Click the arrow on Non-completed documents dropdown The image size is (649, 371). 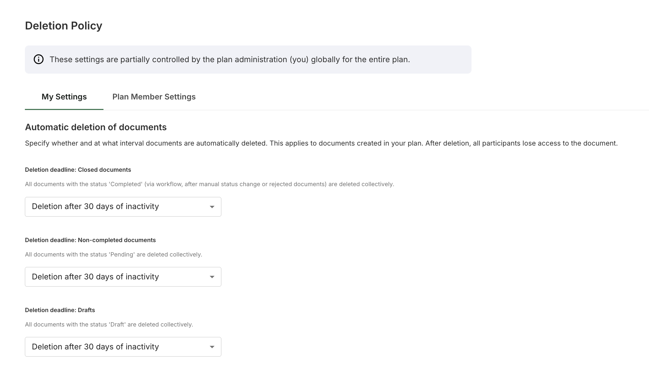click(212, 277)
